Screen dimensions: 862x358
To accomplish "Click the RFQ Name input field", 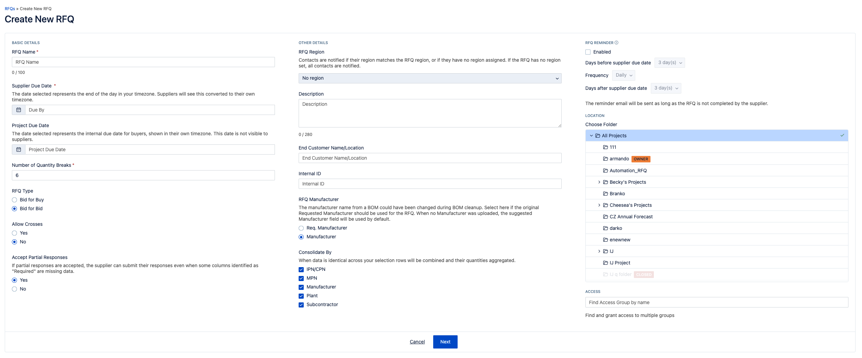I will pyautogui.click(x=143, y=62).
